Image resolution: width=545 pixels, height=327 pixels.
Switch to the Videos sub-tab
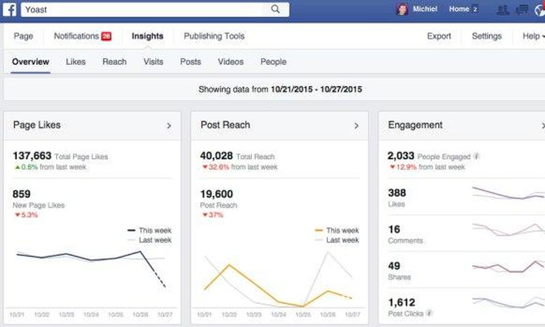click(x=231, y=62)
